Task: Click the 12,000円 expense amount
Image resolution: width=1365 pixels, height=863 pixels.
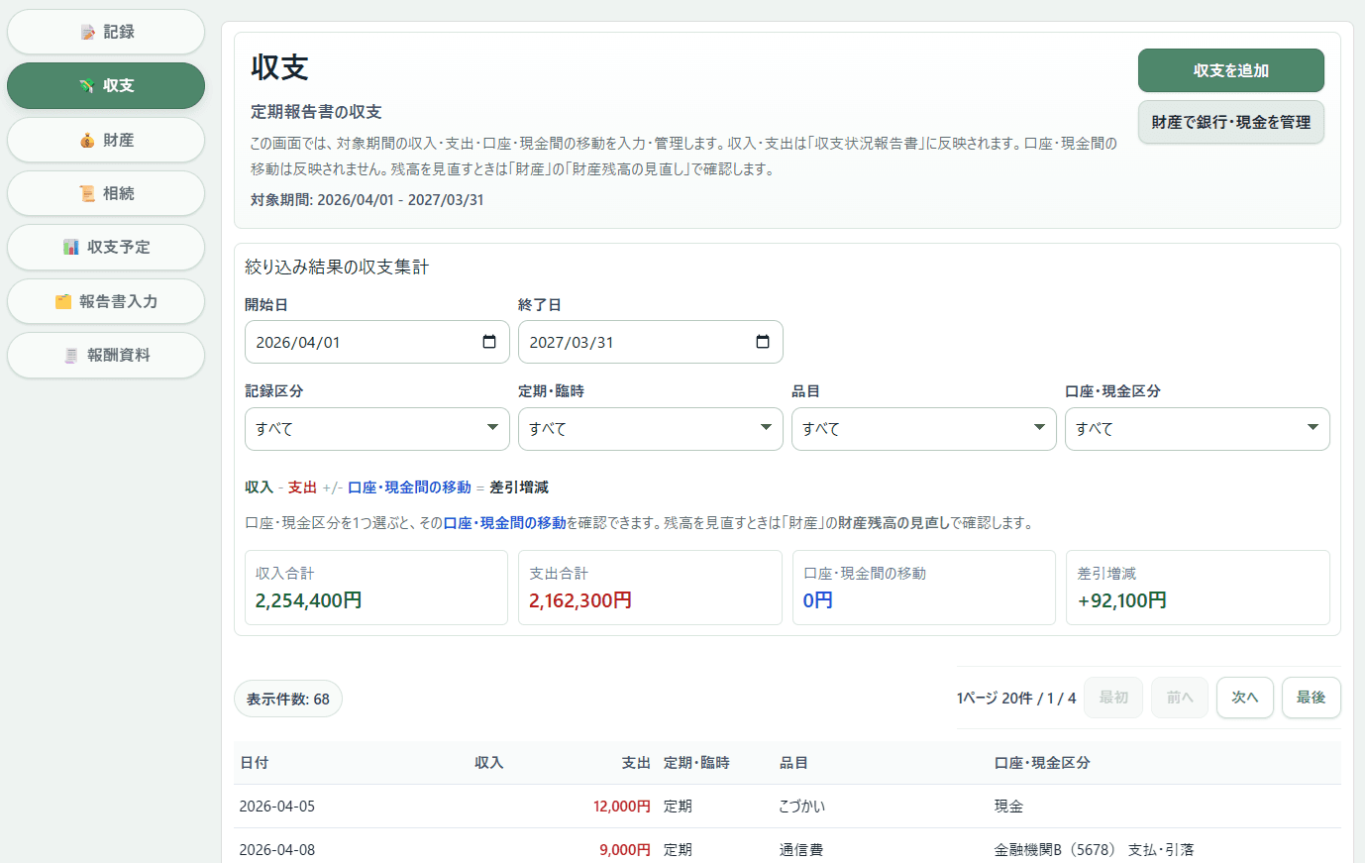Action: tap(622, 807)
